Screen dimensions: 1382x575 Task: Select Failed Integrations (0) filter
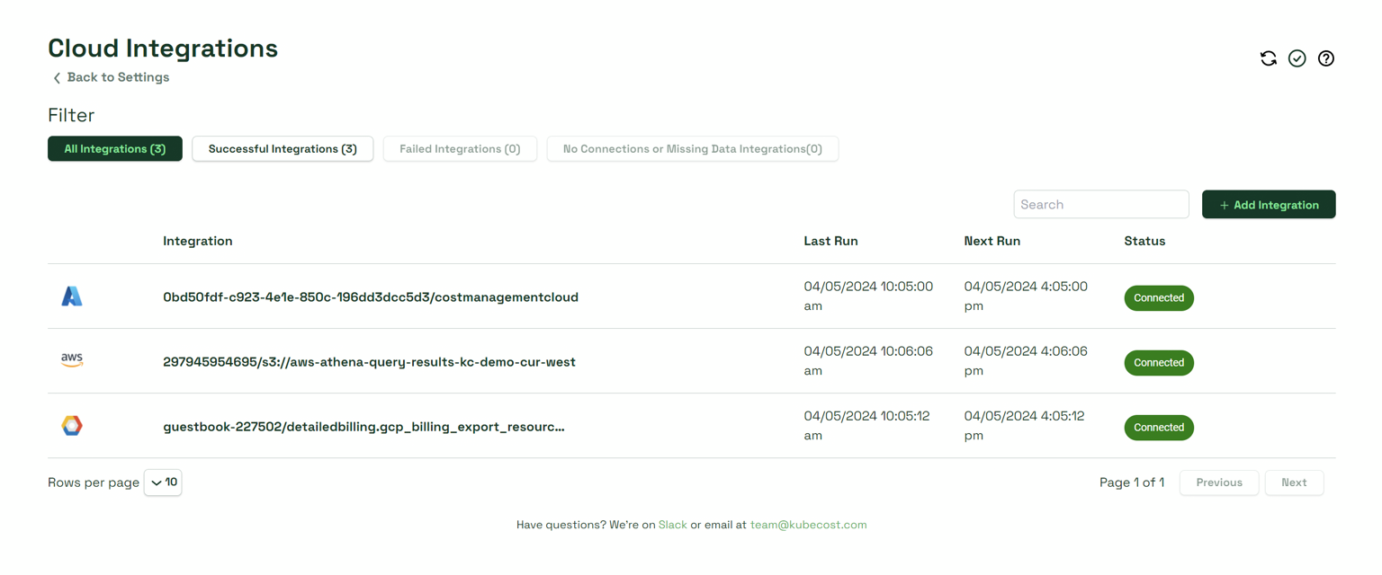460,149
